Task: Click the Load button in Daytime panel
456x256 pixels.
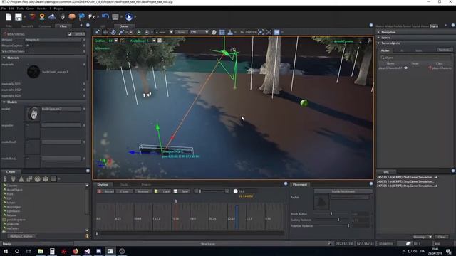Action: [162, 191]
